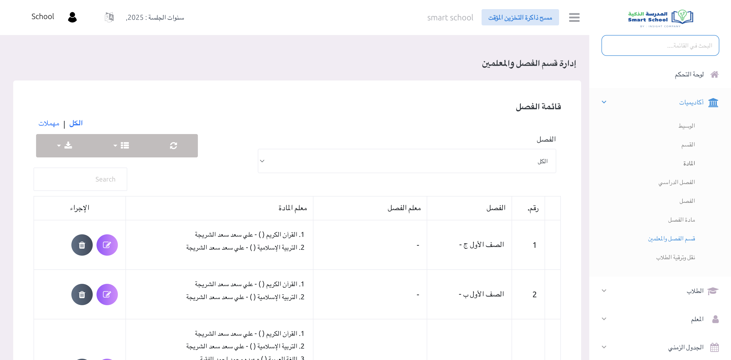Open the column visibility list dropdown
The width and height of the screenshot is (731, 360).
coord(121,145)
